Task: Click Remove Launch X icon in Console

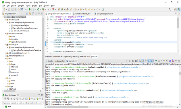Action: point(132,61)
